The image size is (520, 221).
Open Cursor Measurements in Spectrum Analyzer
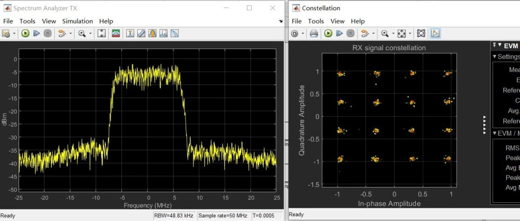(x=130, y=34)
